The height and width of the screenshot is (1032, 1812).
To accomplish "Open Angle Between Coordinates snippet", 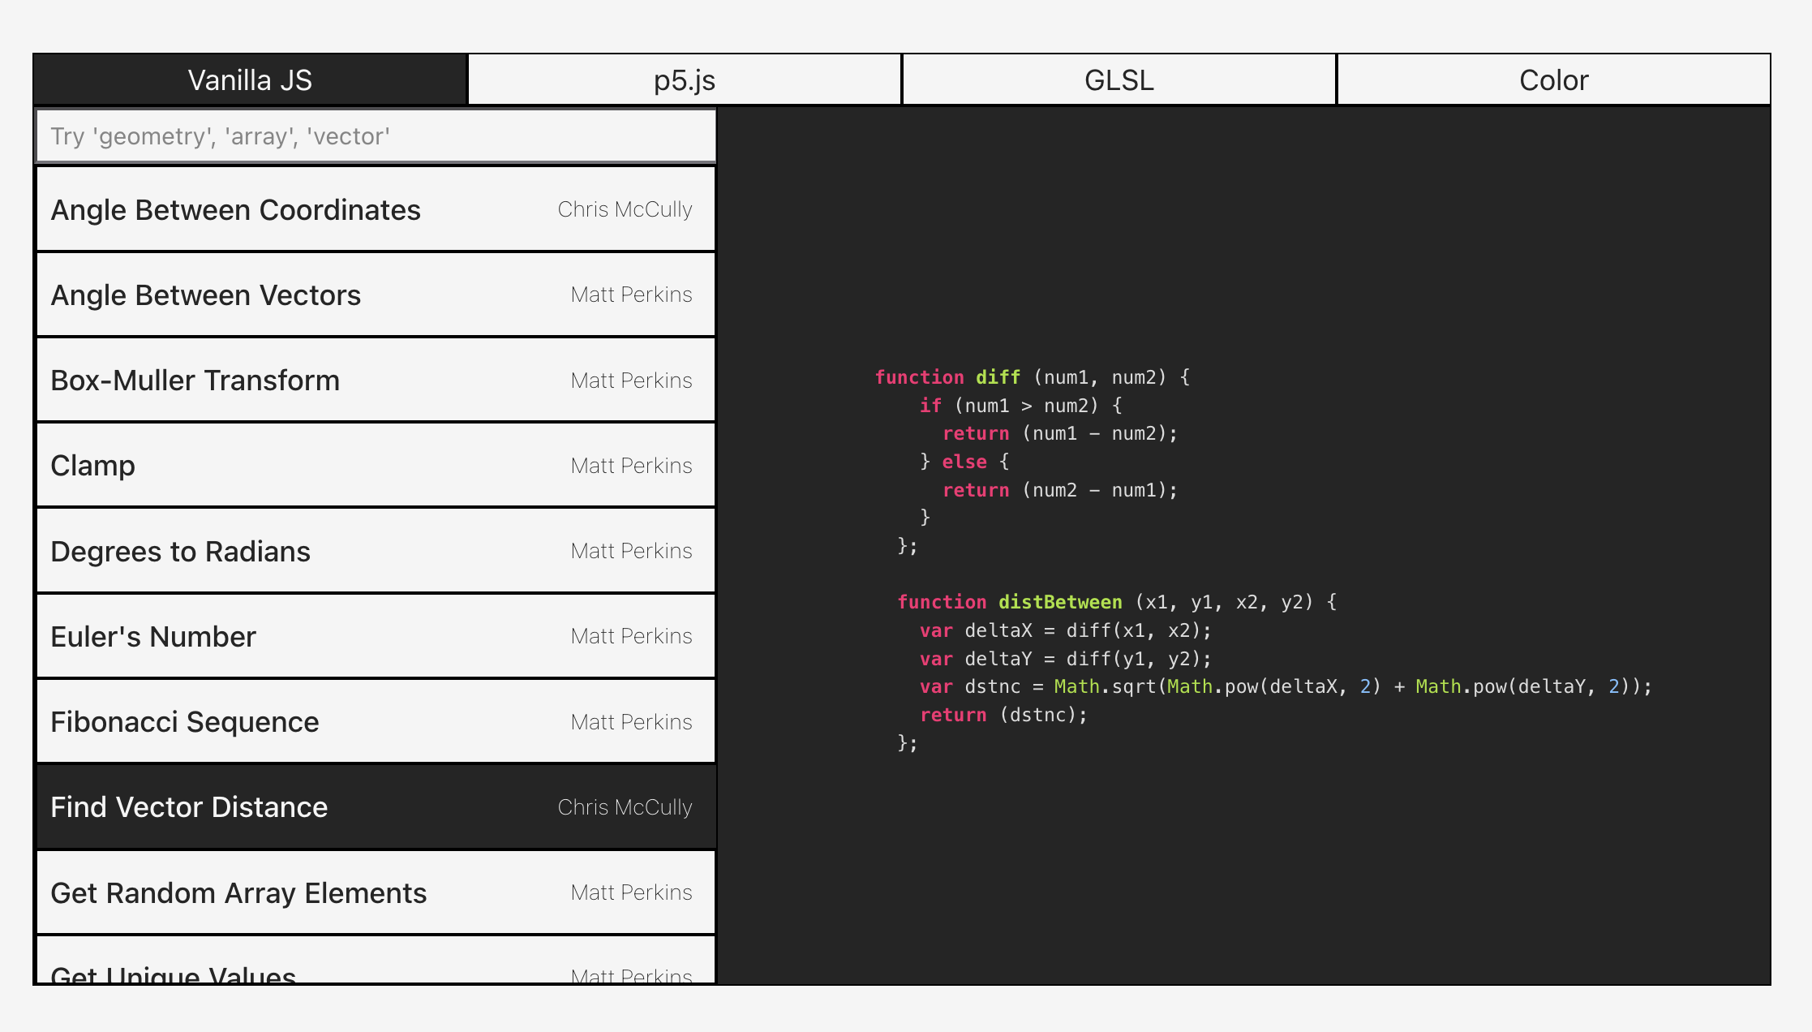I will pos(376,209).
